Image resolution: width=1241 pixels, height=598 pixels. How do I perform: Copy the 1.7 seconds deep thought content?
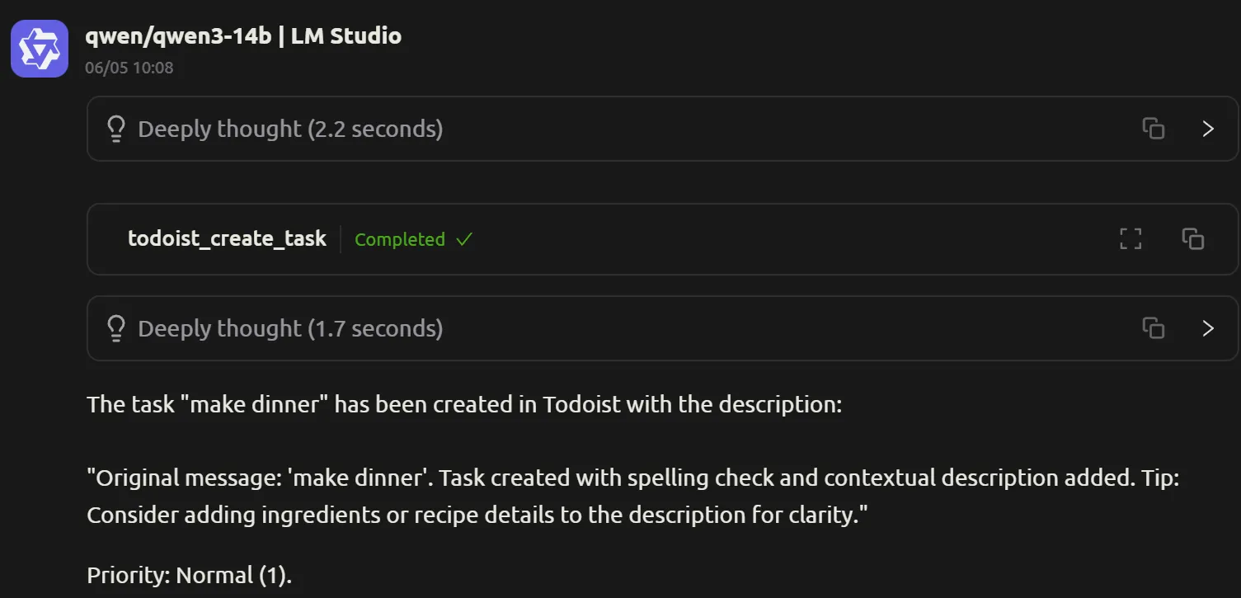1153,328
